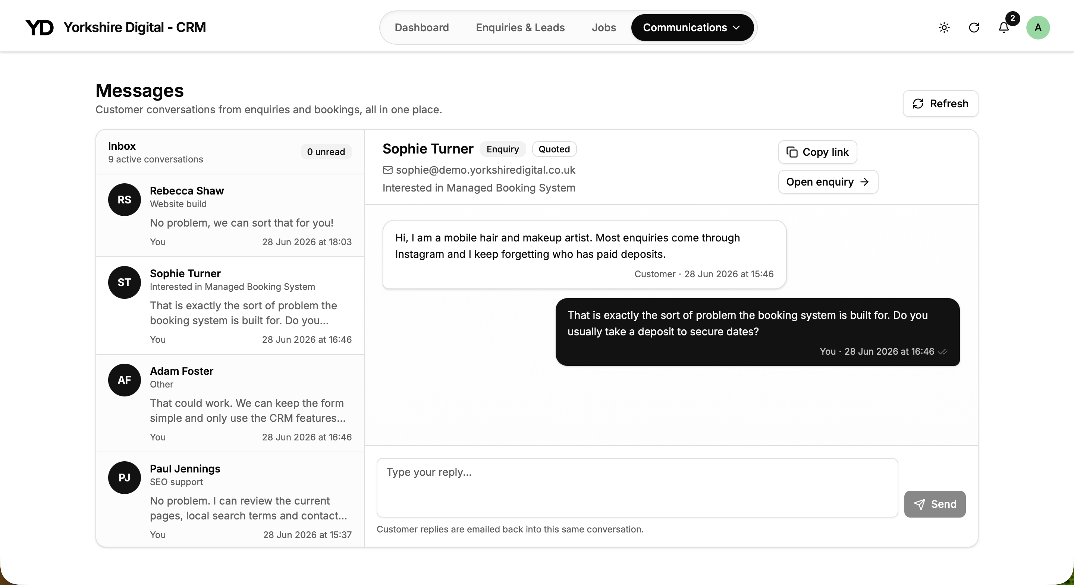Screen dimensions: 1074x585
Task: Click '9 active conversations' text
Action: 155,159
